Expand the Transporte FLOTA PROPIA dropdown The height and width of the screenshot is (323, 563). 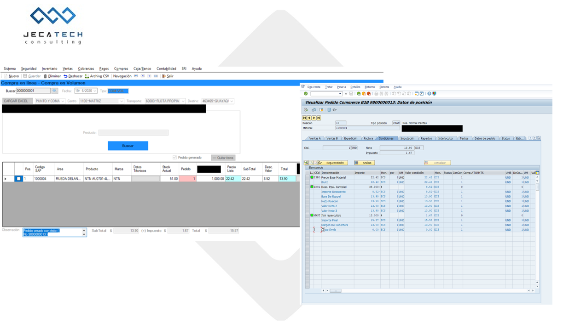pos(183,101)
